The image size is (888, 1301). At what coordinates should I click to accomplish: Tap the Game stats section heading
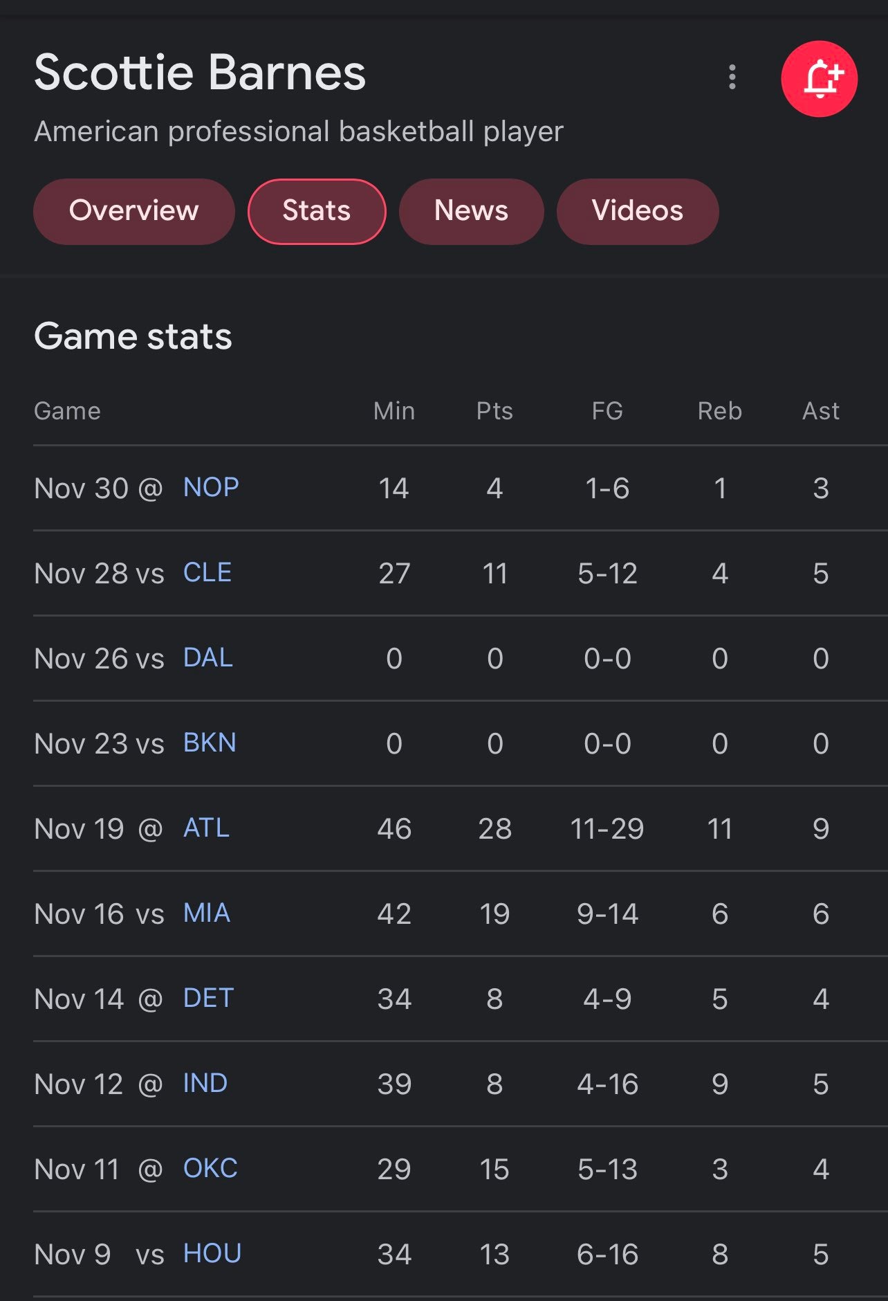click(x=133, y=337)
